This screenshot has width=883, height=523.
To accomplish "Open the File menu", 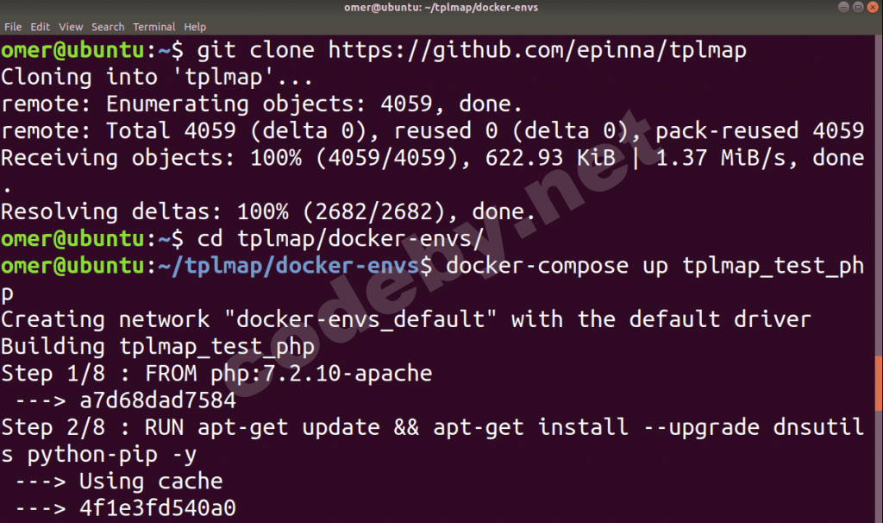I will tap(13, 27).
